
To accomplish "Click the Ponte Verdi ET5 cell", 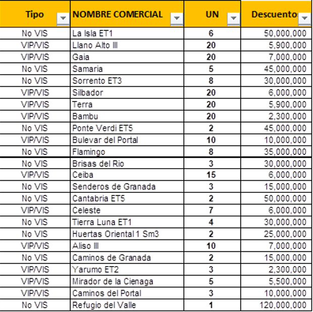I will (127, 128).
